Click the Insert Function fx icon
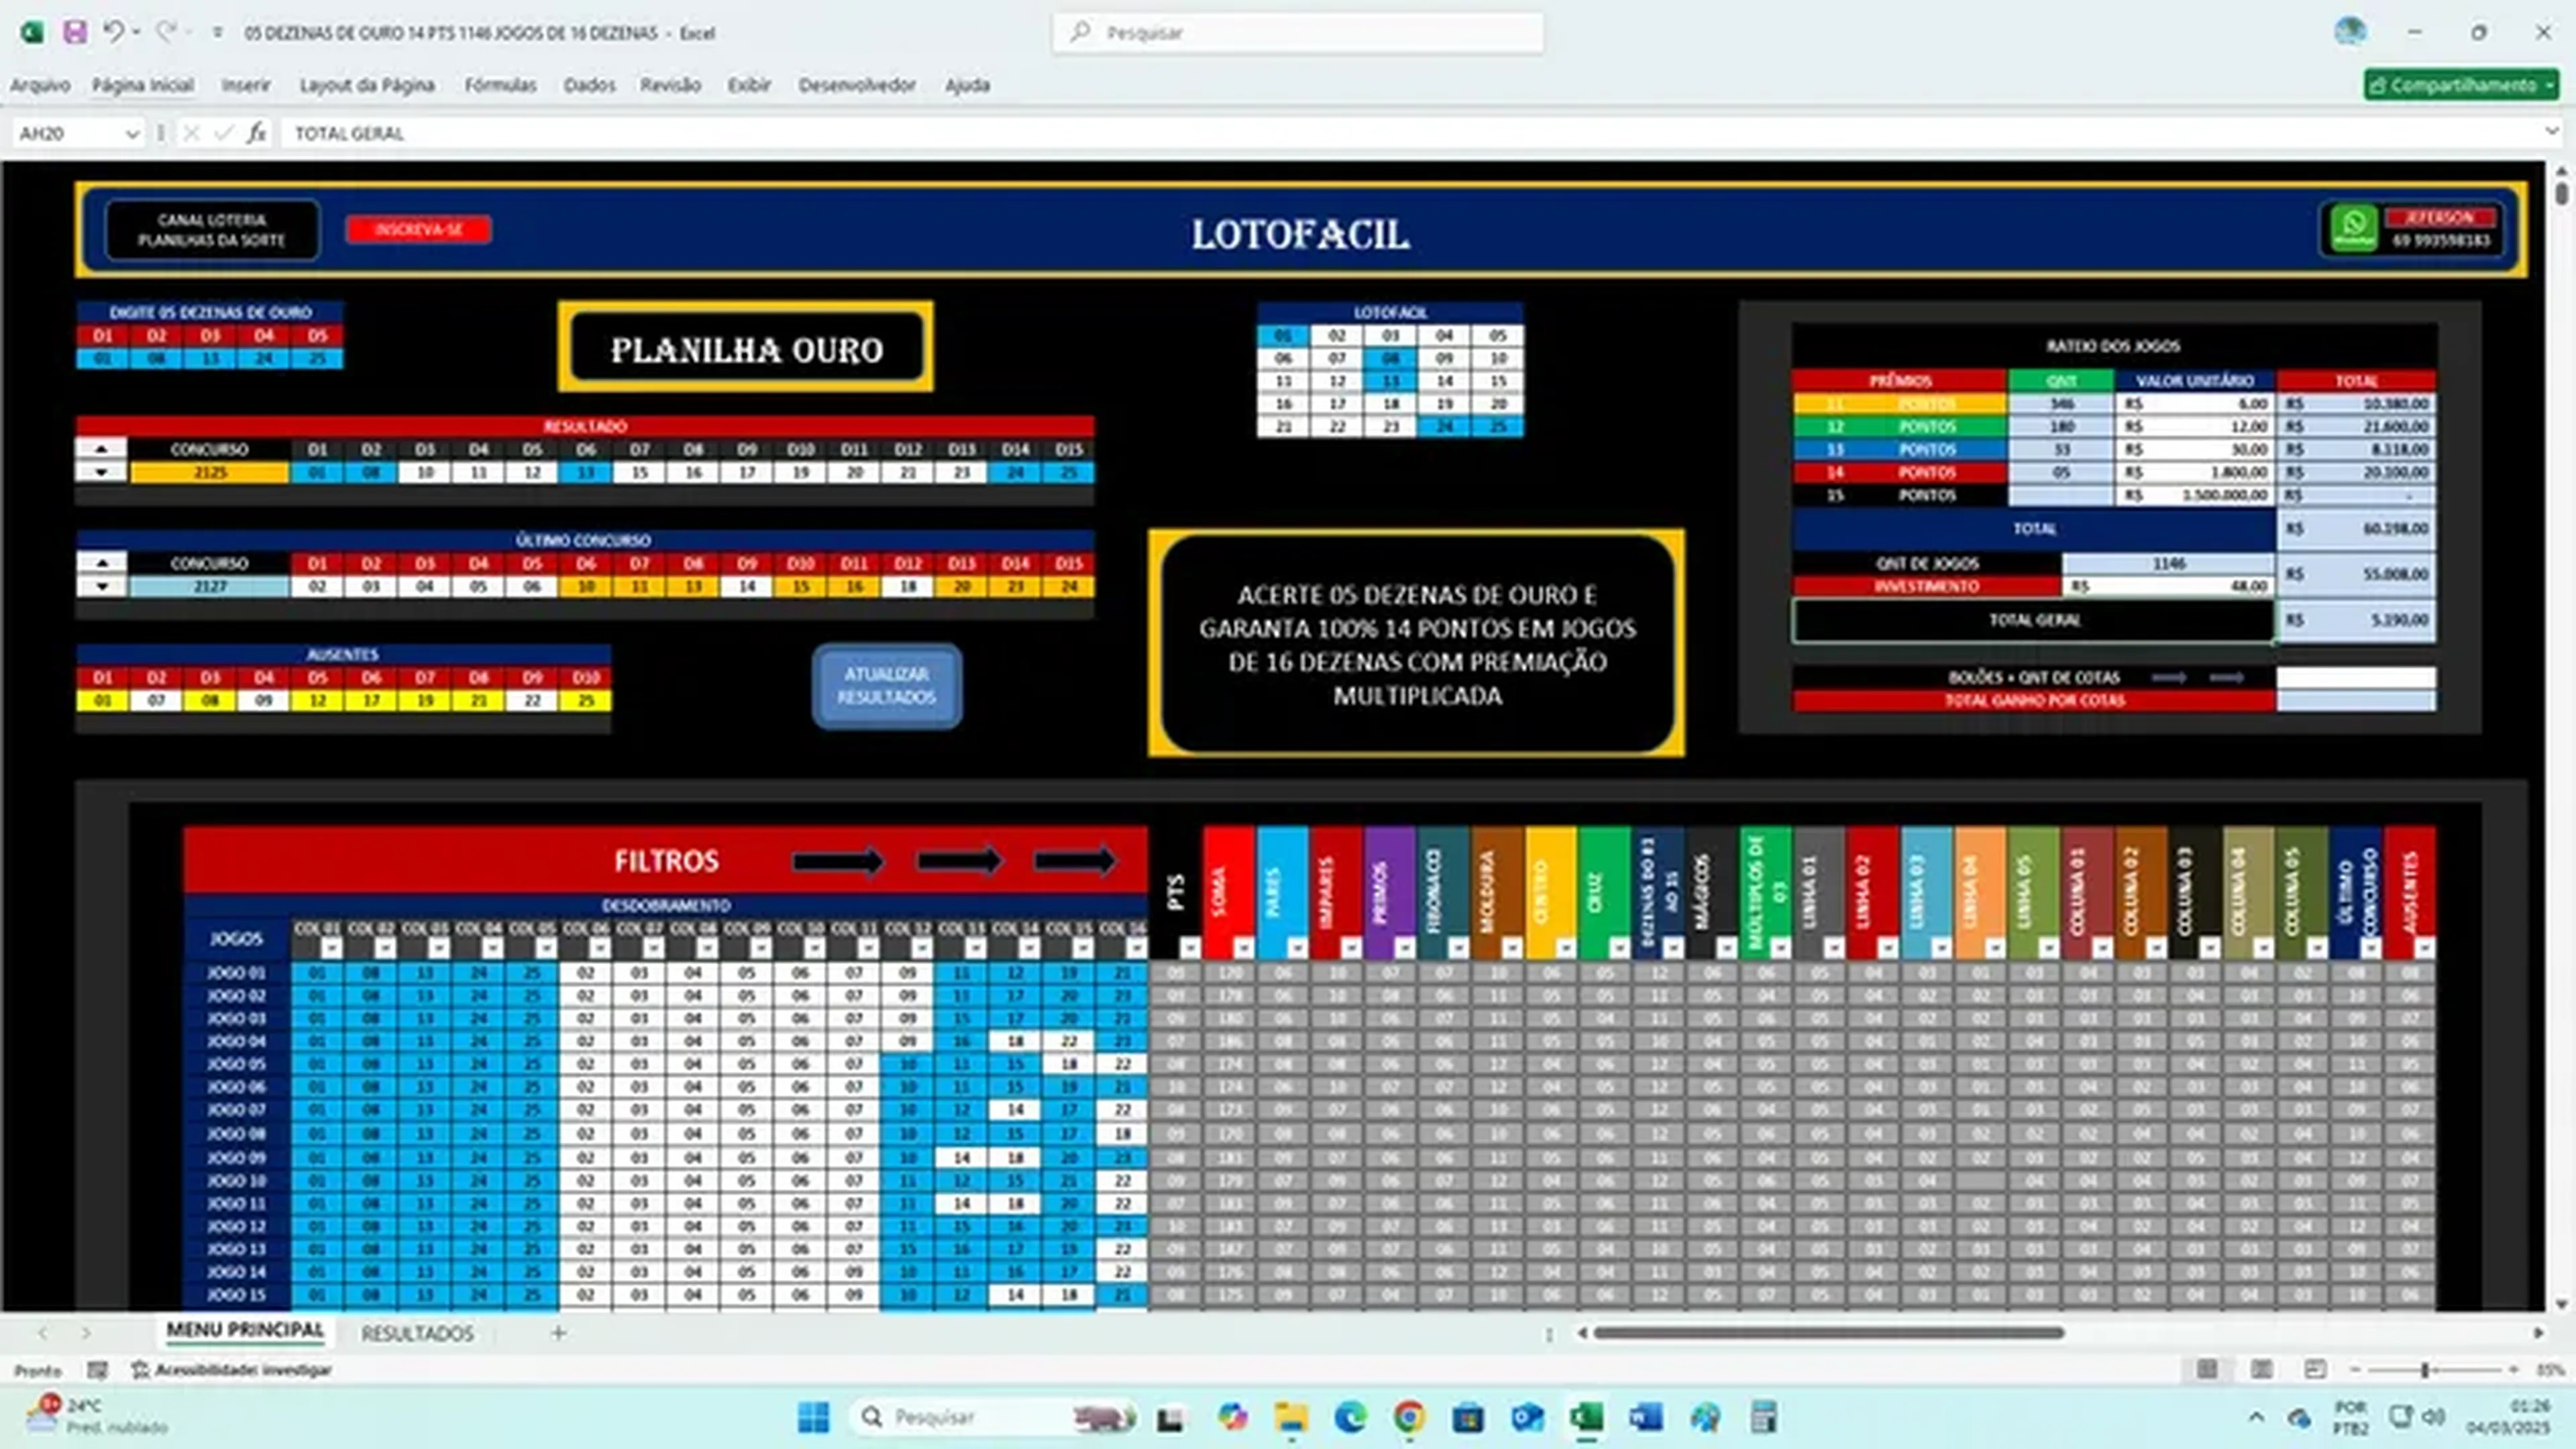2576x1449 pixels. pyautogui.click(x=257, y=133)
